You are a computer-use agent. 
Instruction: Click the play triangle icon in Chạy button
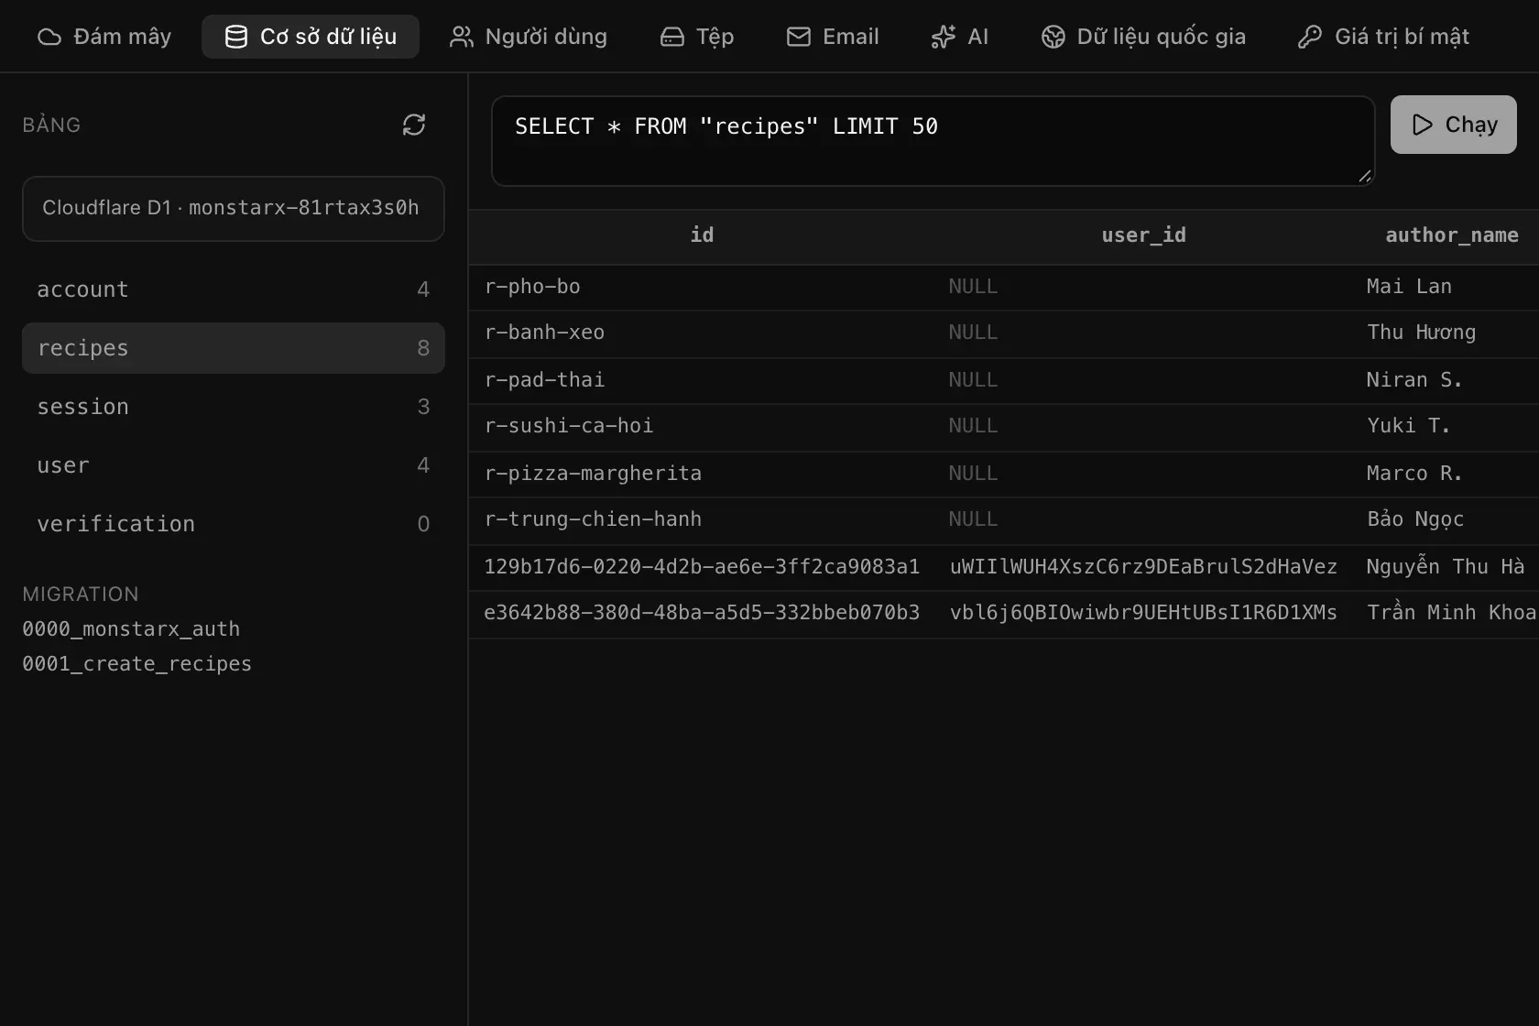pyautogui.click(x=1422, y=125)
